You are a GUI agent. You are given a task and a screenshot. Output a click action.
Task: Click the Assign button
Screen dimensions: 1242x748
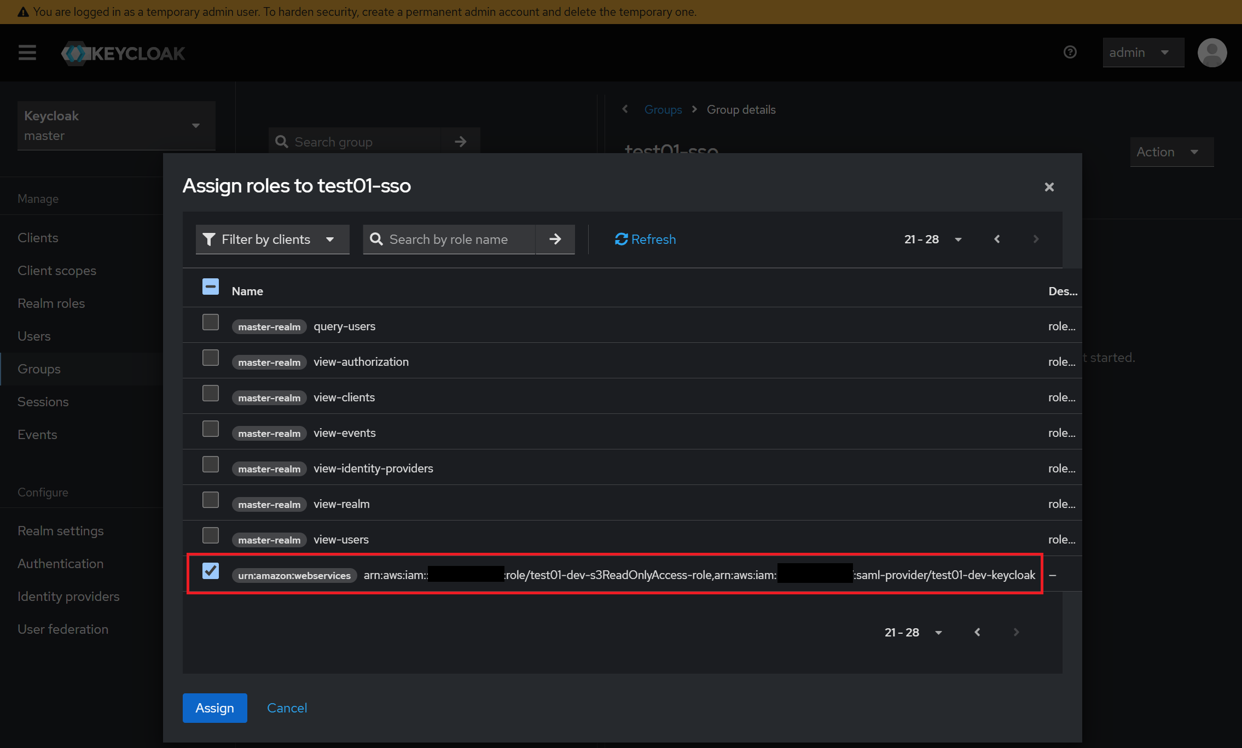[214, 708]
